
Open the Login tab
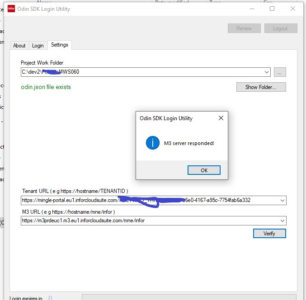coord(38,46)
